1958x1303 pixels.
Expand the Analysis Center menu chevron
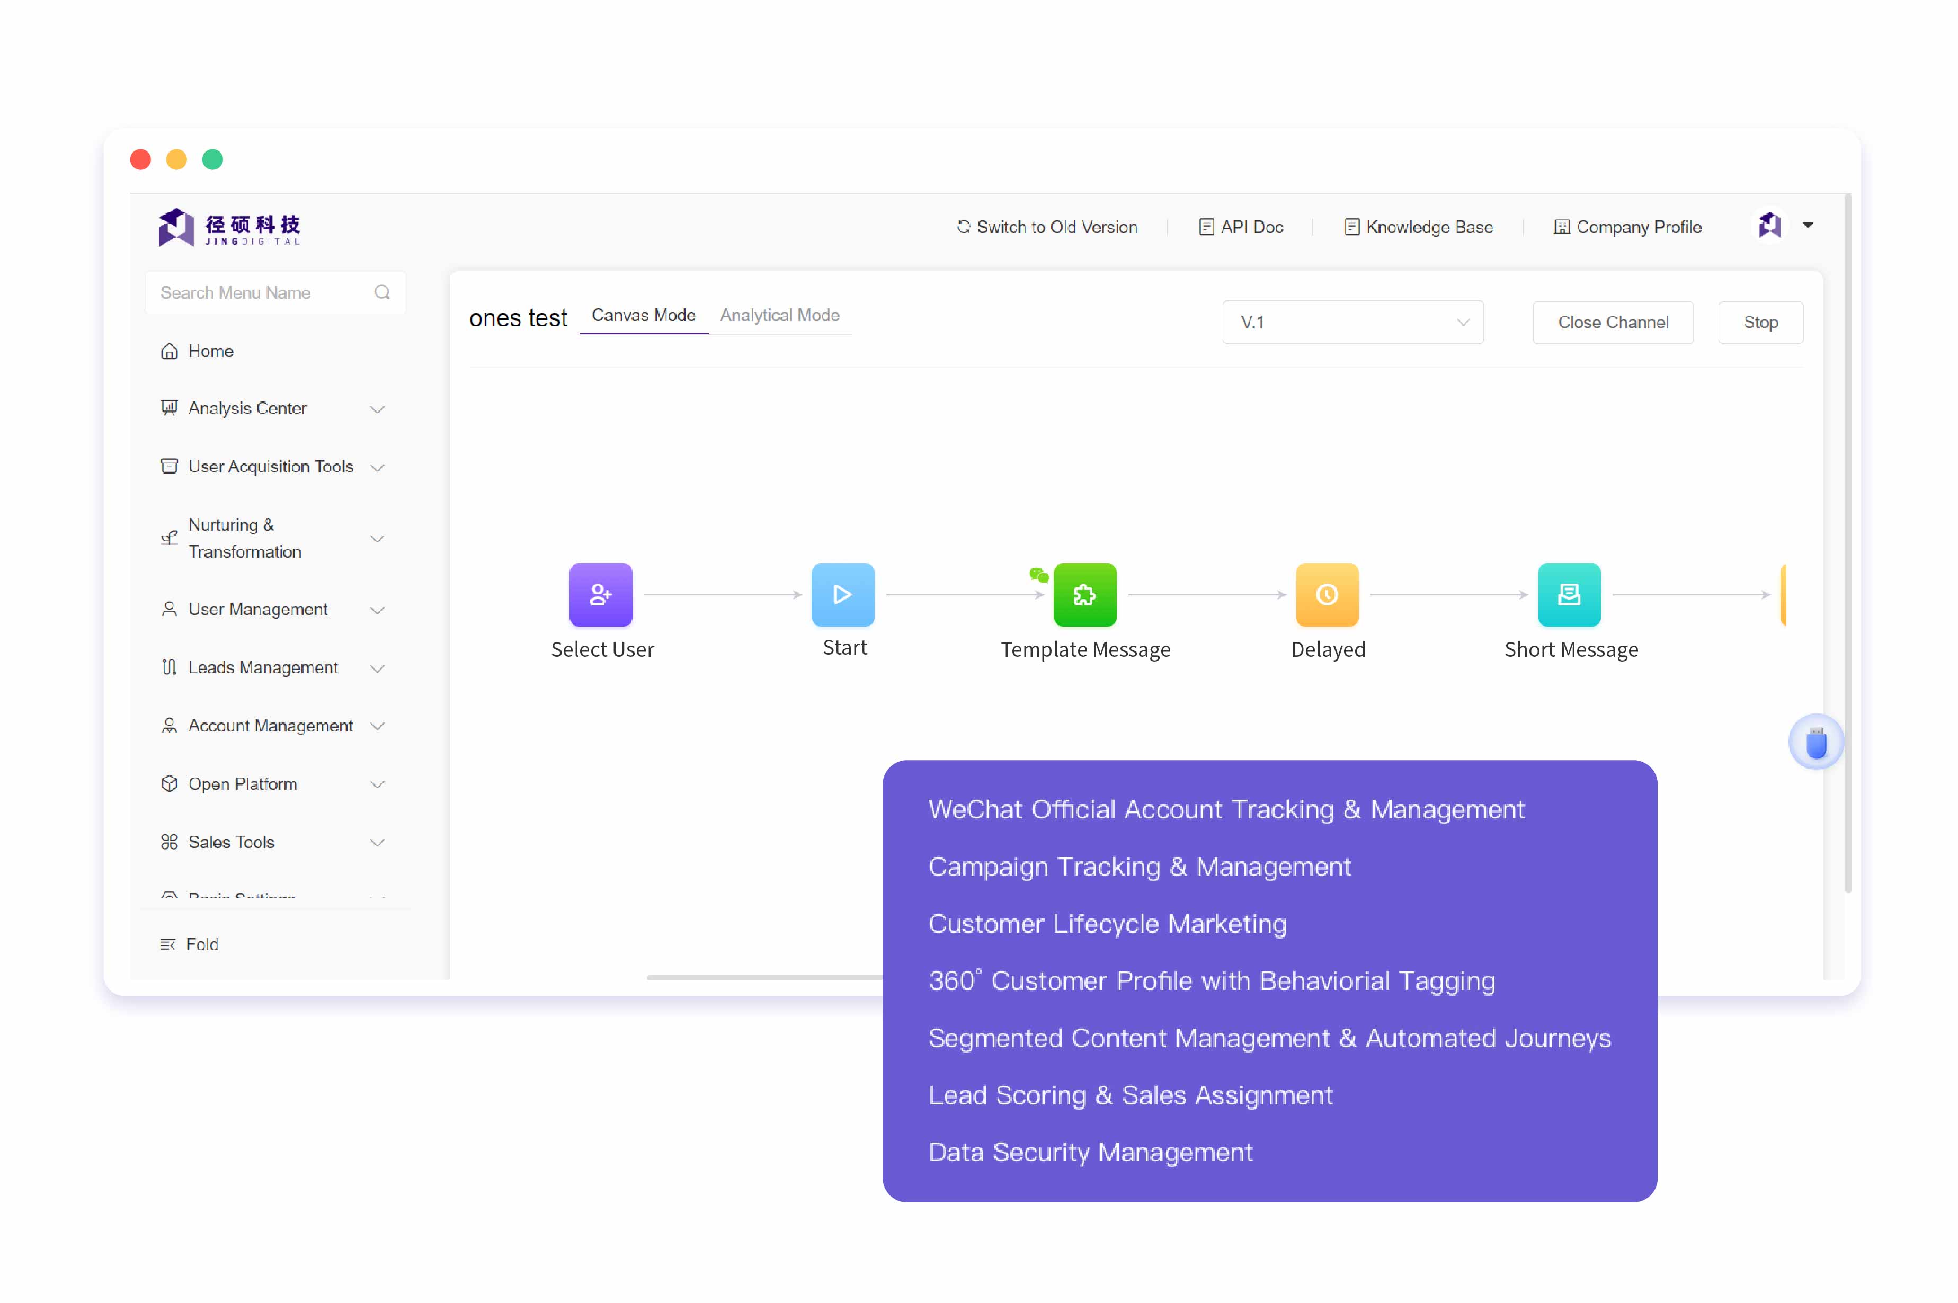coord(377,409)
